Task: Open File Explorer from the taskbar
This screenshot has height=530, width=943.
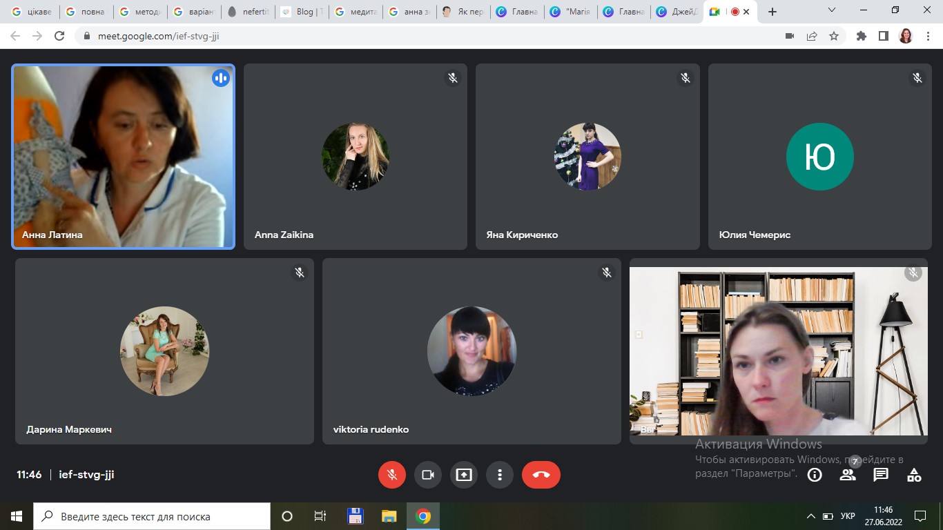Action: [x=389, y=516]
